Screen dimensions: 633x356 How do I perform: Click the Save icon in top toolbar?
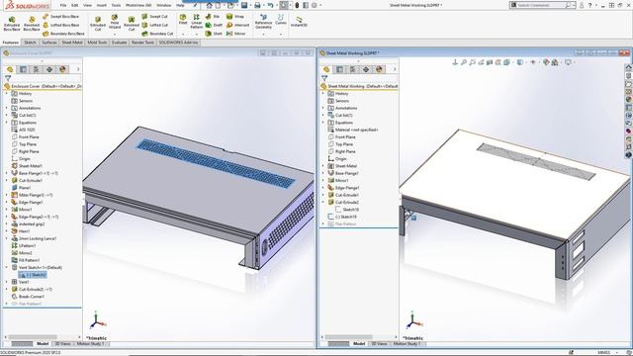pos(244,5)
